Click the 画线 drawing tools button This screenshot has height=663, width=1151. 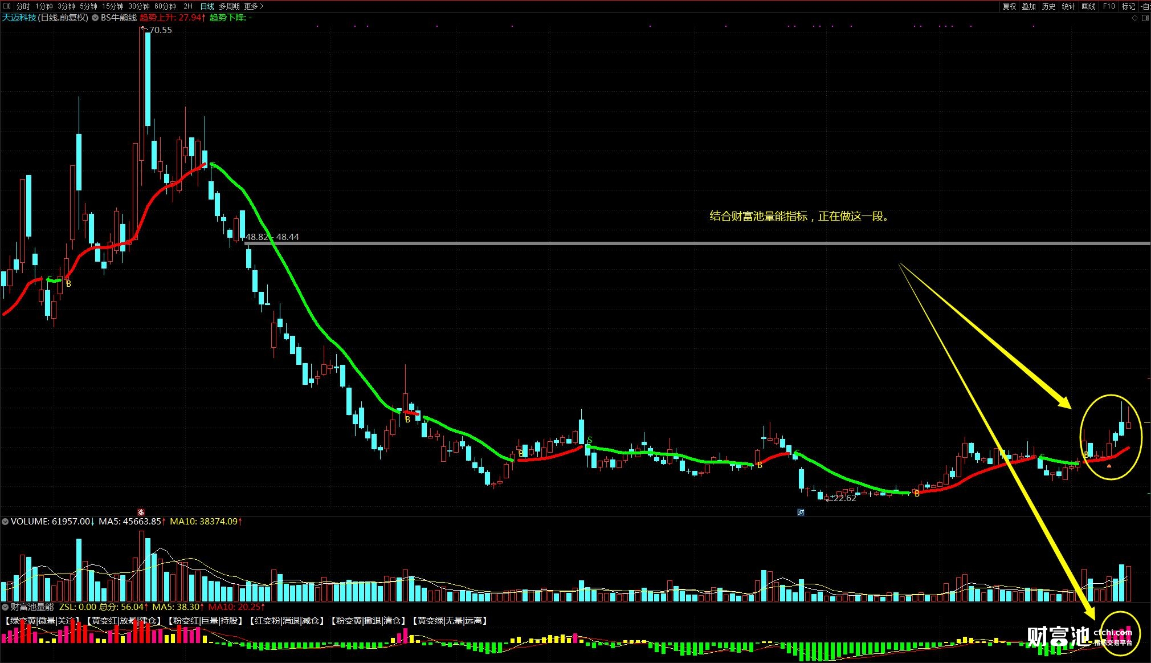(x=1088, y=6)
